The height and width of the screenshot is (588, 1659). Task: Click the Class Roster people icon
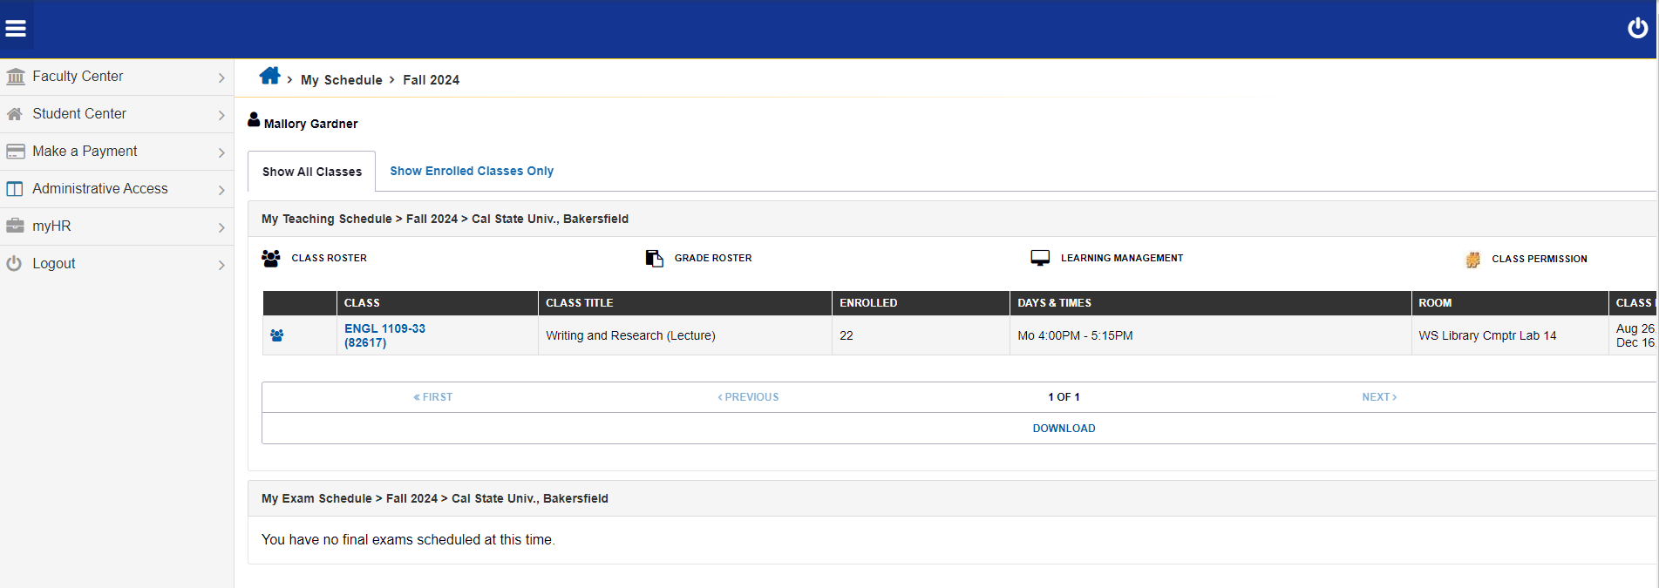tap(271, 258)
